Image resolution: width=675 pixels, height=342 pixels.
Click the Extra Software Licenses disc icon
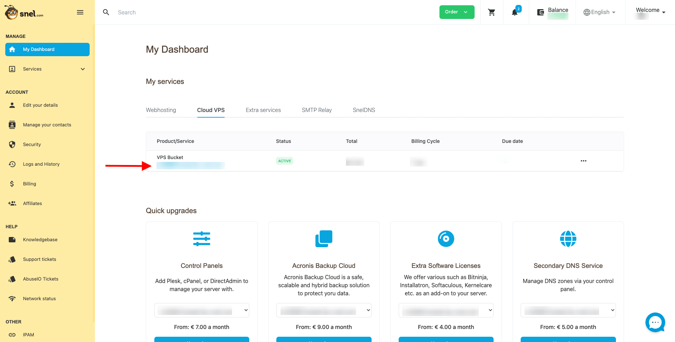446,239
